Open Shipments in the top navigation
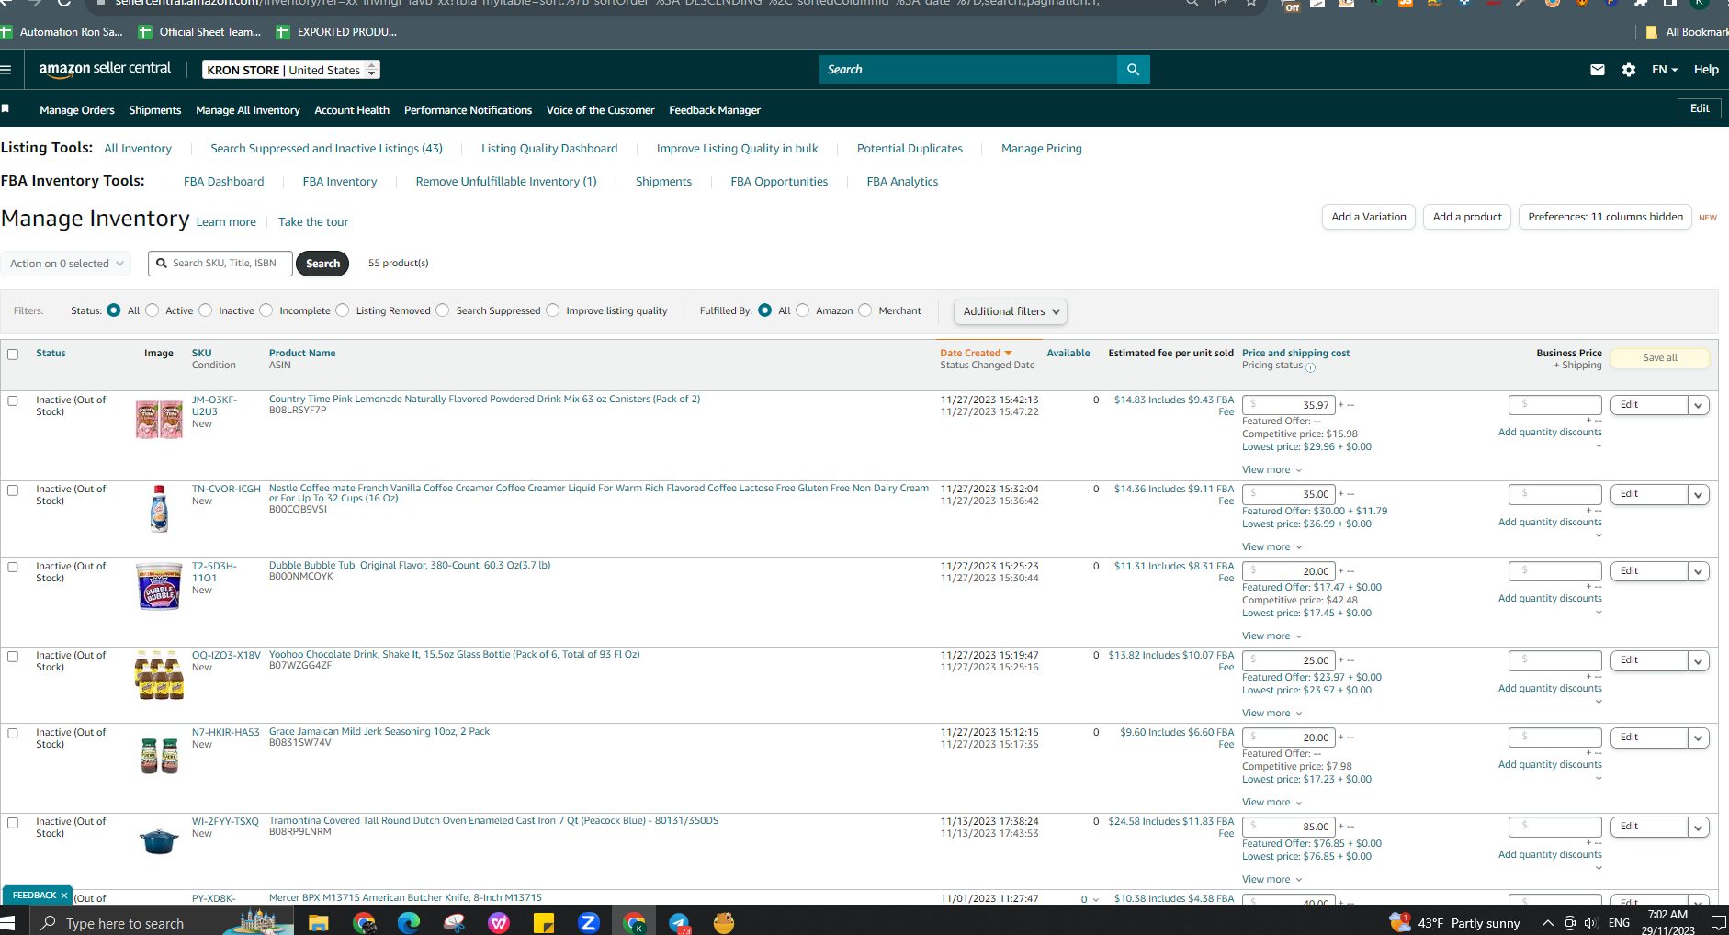The image size is (1729, 935). coord(155,110)
